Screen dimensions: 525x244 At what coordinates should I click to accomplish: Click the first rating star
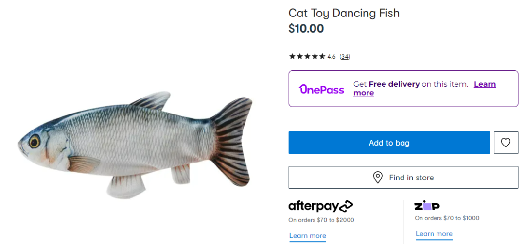tap(292, 57)
